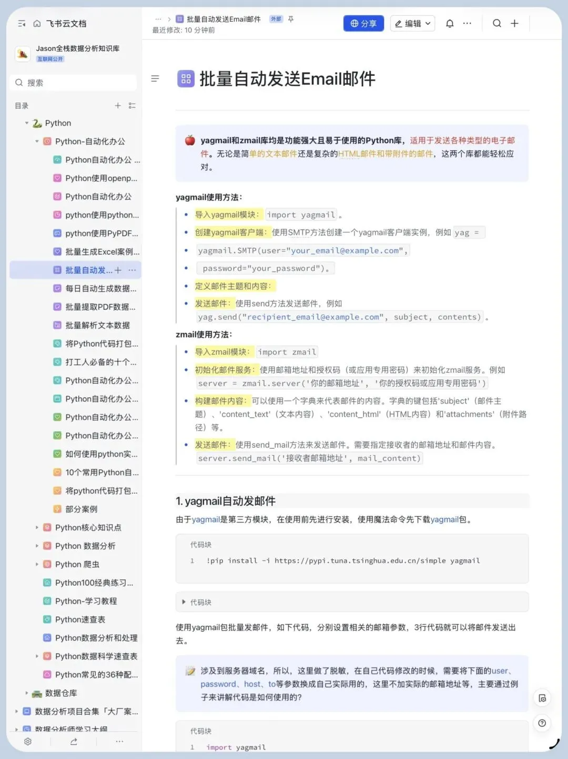Click the zmail使用方法 subheading
This screenshot has width=568, height=759.
(204, 334)
